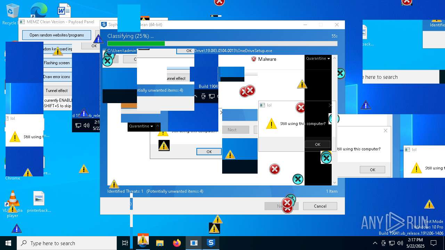Image resolution: width=445 pixels, height=250 pixels.
Task: Switch to MEMZ panel taskbar icon beside Firefox
Action: pyautogui.click(x=194, y=243)
